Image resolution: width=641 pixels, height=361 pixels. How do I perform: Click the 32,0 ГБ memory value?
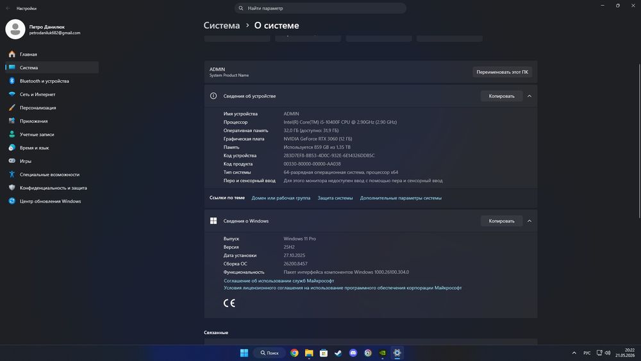tap(311, 130)
